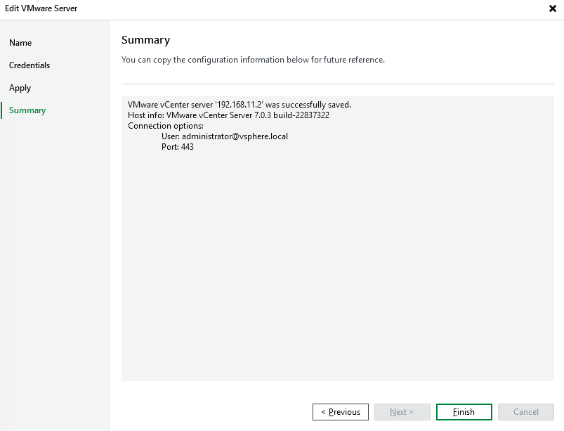The width and height of the screenshot is (564, 431).
Task: Switch to the Apply step
Action: pyautogui.click(x=20, y=88)
